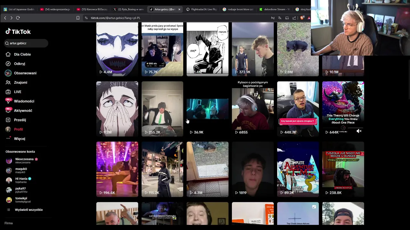The width and height of the screenshot is (410, 230).
Task: Switch to List of Japanese Godde tab
Action: (x=19, y=9)
